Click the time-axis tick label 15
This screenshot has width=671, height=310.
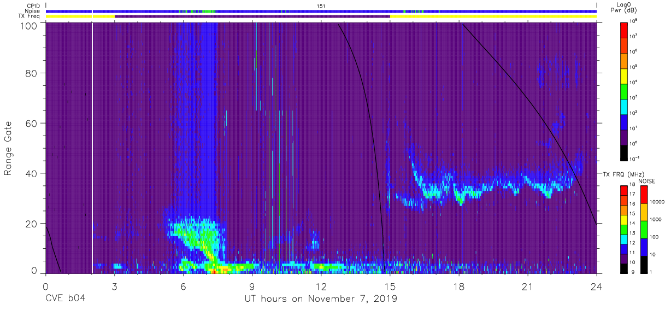(x=390, y=286)
